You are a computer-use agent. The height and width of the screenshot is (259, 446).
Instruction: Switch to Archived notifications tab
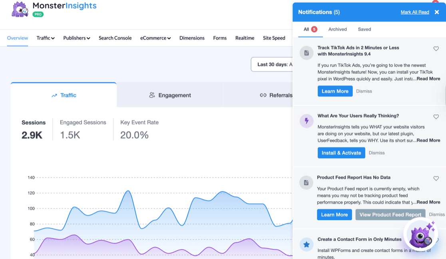(337, 29)
